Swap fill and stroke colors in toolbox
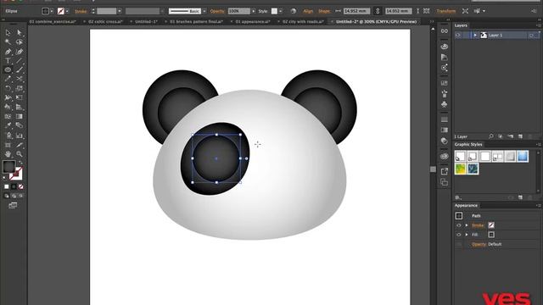The image size is (543, 305). 20,163
